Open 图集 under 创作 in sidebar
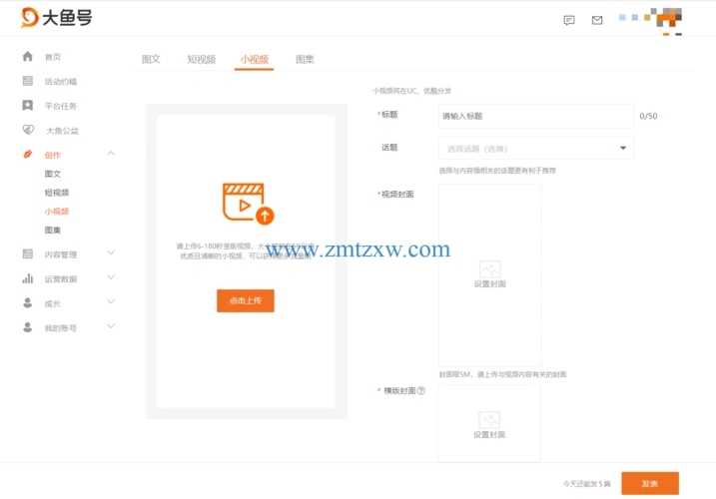 pos(53,231)
